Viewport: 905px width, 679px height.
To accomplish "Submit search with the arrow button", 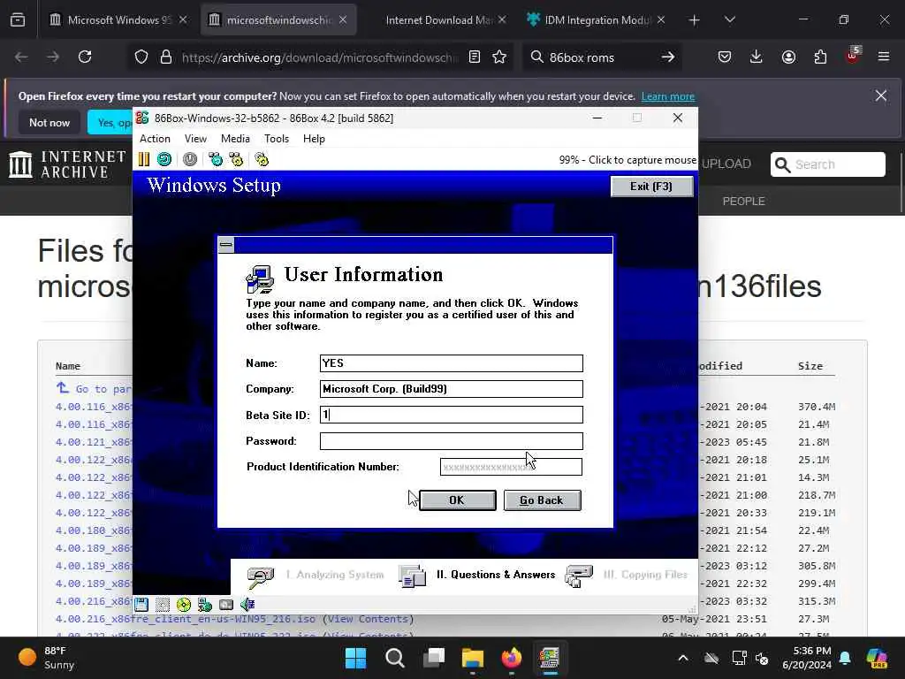I will point(668,57).
